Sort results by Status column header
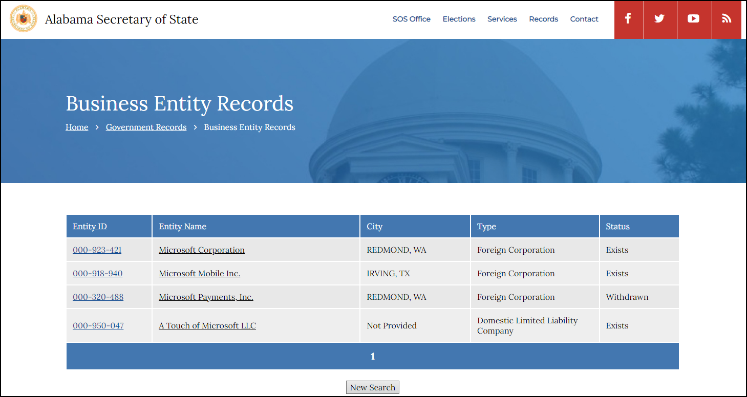The width and height of the screenshot is (747, 397). pos(617,227)
